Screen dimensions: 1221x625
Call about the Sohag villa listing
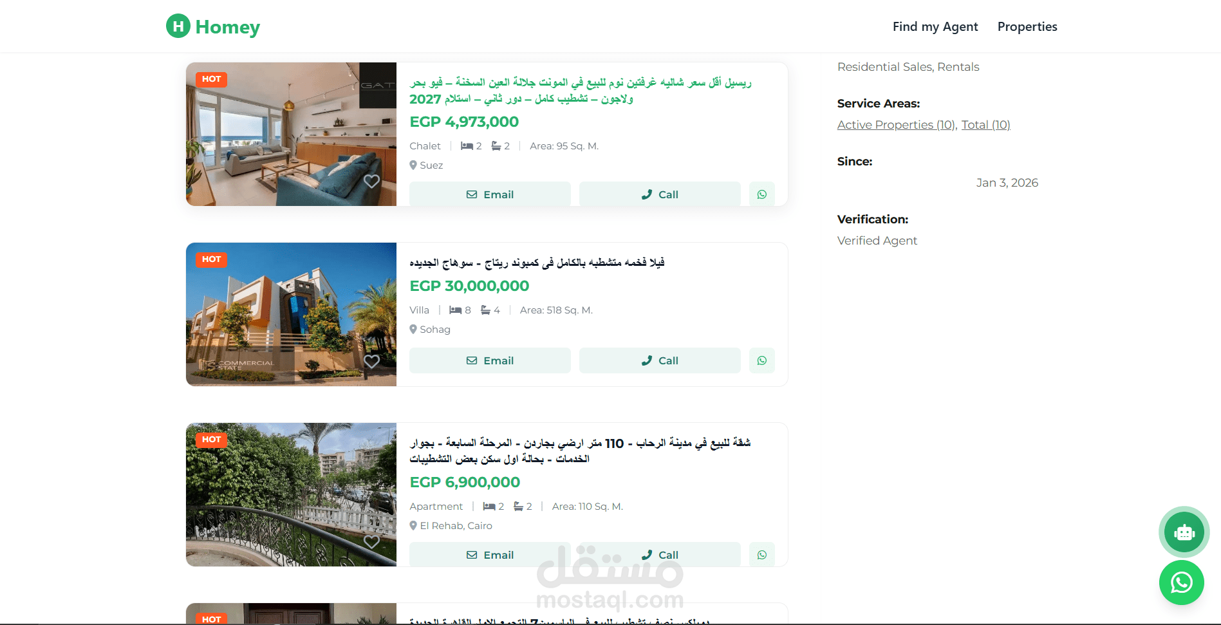coord(660,360)
